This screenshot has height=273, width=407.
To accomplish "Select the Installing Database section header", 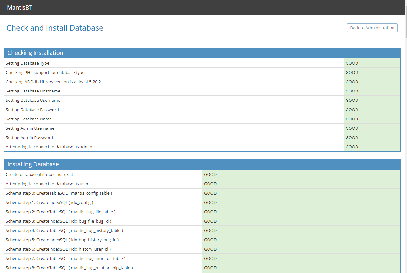I will [x=33, y=164].
